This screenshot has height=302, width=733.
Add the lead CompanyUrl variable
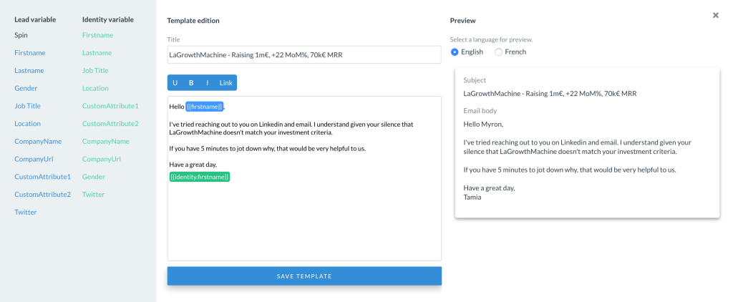(x=34, y=159)
